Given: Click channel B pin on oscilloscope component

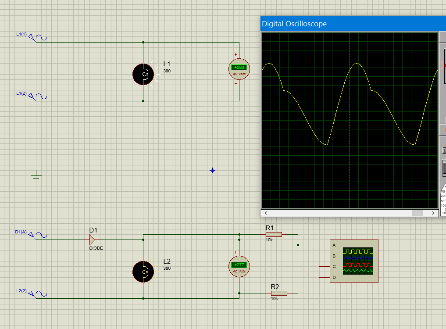Looking at the screenshot, I should tap(325, 256).
